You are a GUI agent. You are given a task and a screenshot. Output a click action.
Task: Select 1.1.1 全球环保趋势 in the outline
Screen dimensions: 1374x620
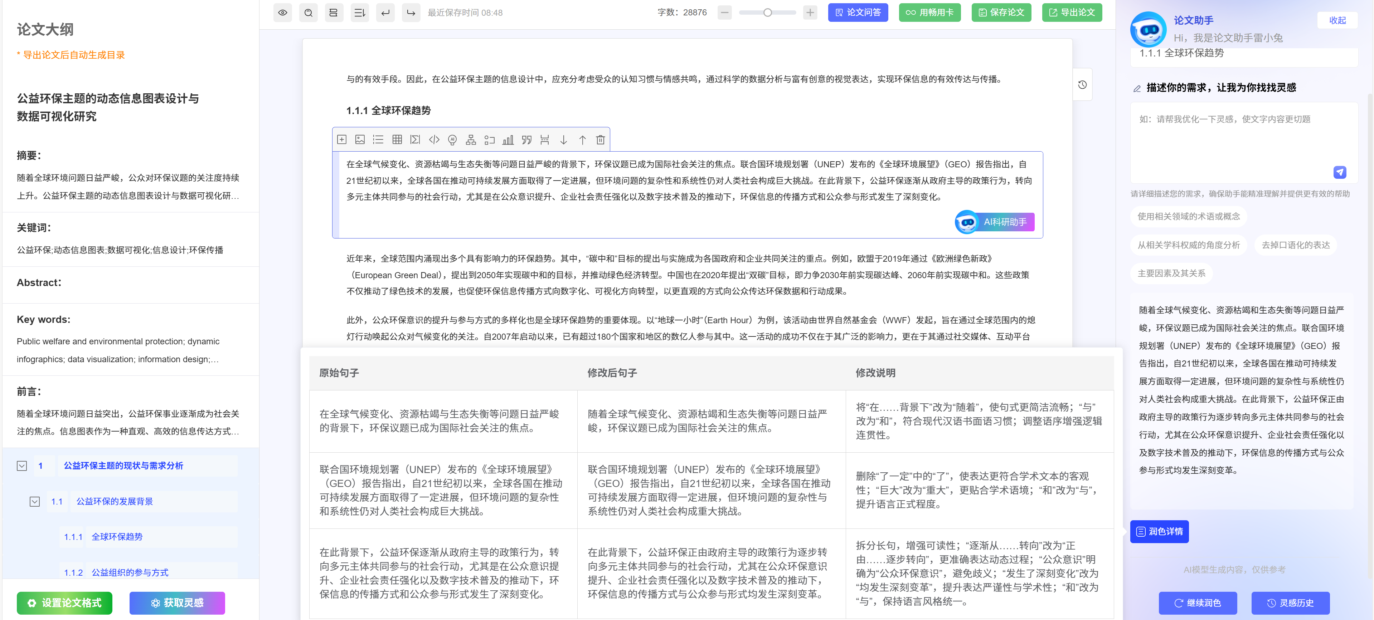click(117, 536)
